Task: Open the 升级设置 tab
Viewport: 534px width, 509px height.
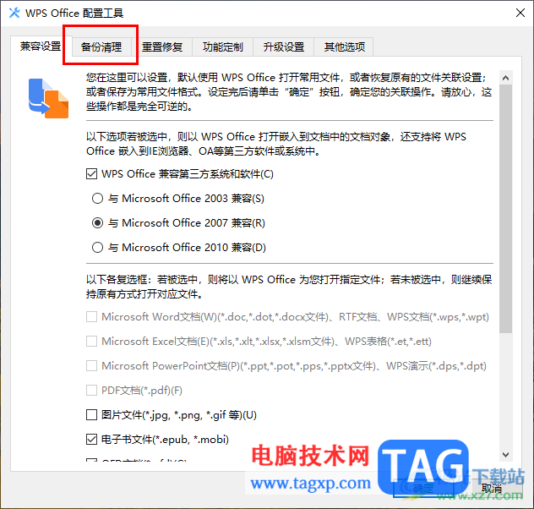Action: click(x=283, y=47)
